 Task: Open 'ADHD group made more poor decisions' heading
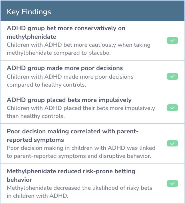point(65,68)
